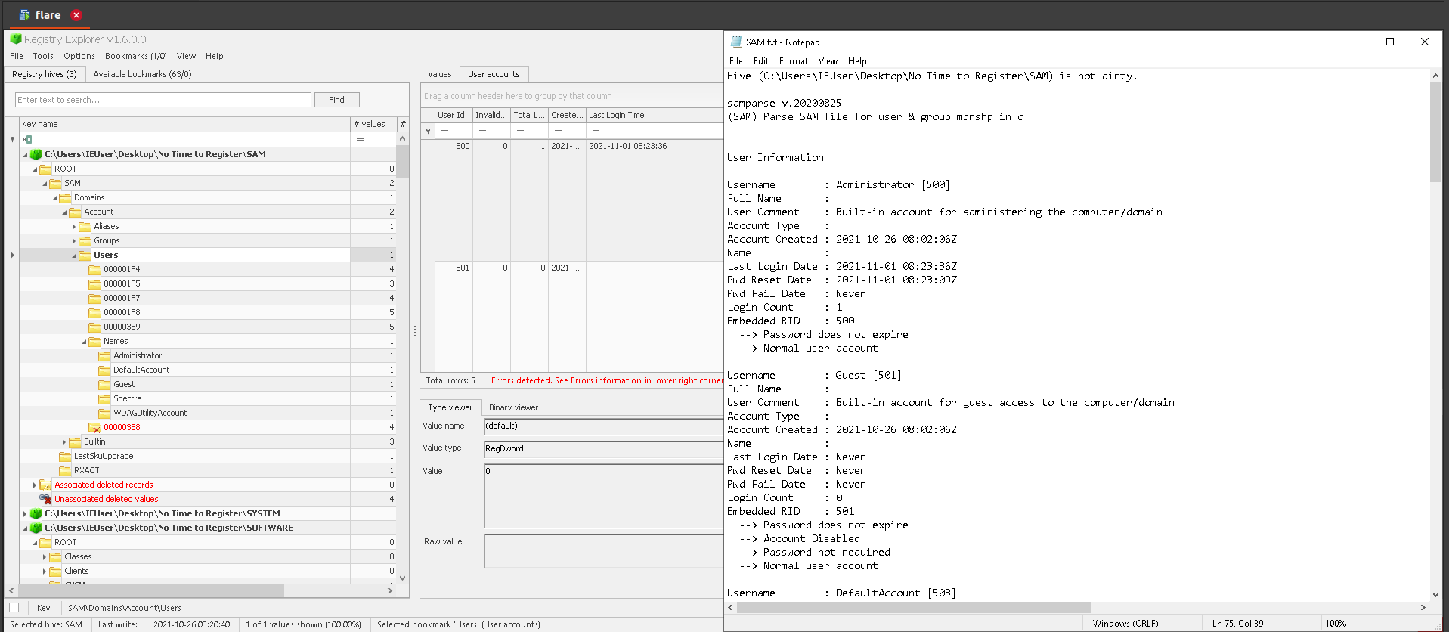Collapse the Domains folder node
The height and width of the screenshot is (632, 1449).
pos(54,197)
